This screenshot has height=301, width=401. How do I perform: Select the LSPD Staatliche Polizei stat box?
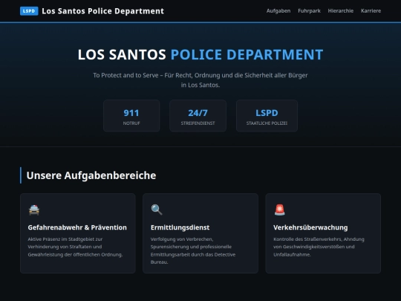click(x=267, y=116)
